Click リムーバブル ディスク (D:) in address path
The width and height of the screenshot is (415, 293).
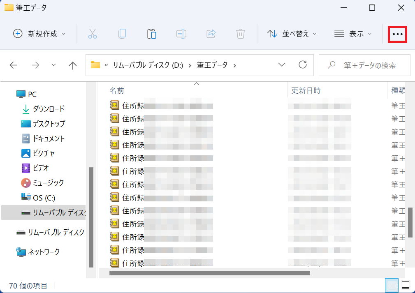tap(148, 65)
